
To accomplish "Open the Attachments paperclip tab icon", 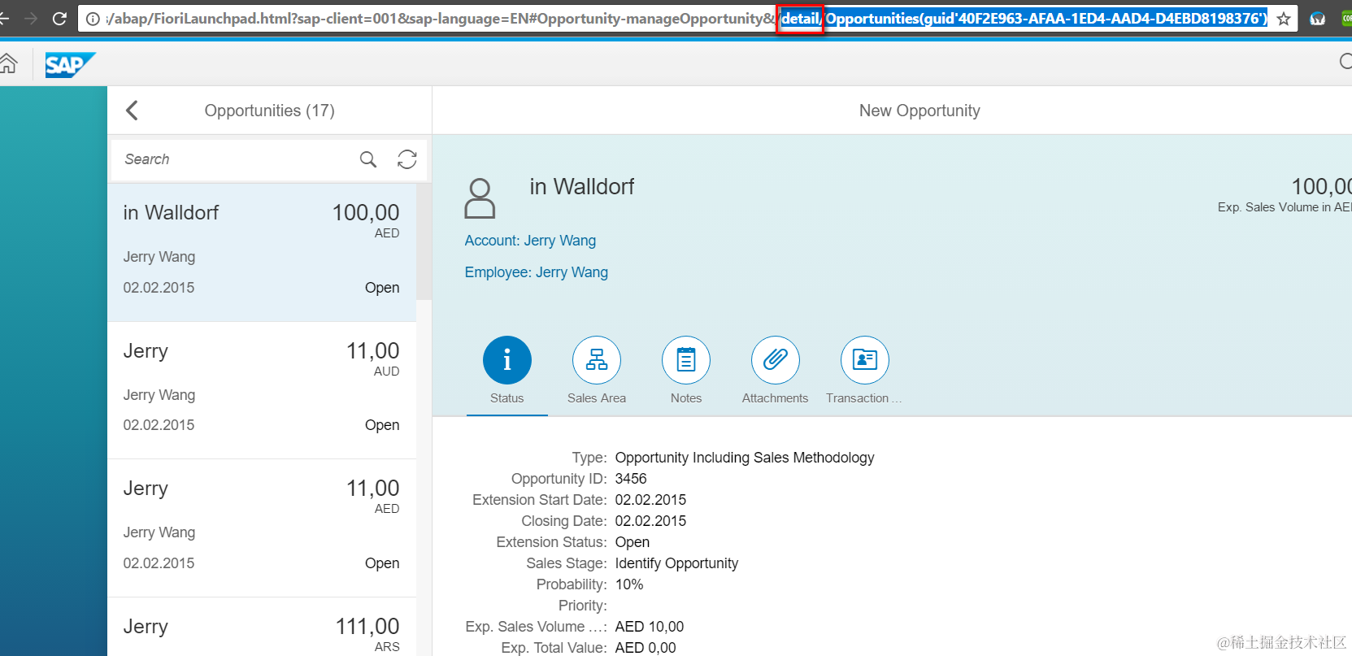I will tap(776, 360).
